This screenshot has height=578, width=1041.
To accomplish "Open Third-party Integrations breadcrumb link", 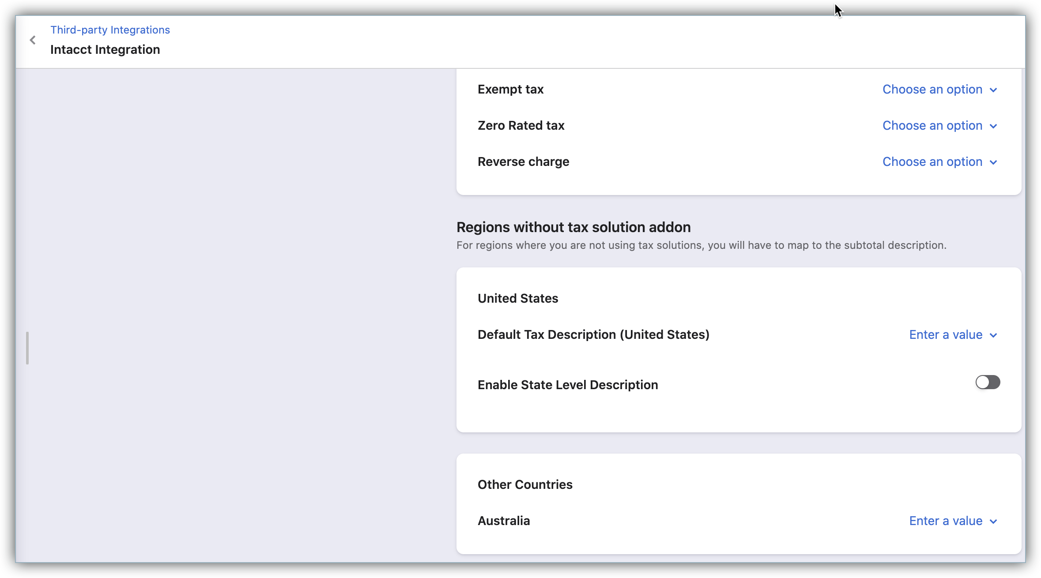I will [110, 30].
